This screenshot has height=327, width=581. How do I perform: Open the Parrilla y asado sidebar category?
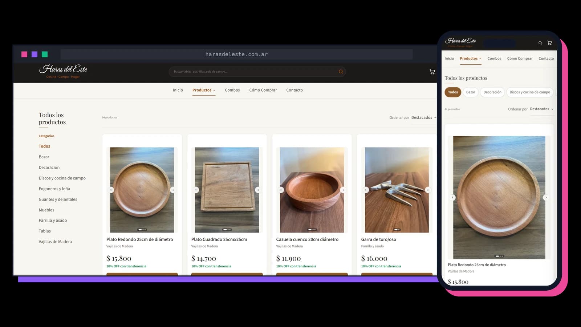53,221
